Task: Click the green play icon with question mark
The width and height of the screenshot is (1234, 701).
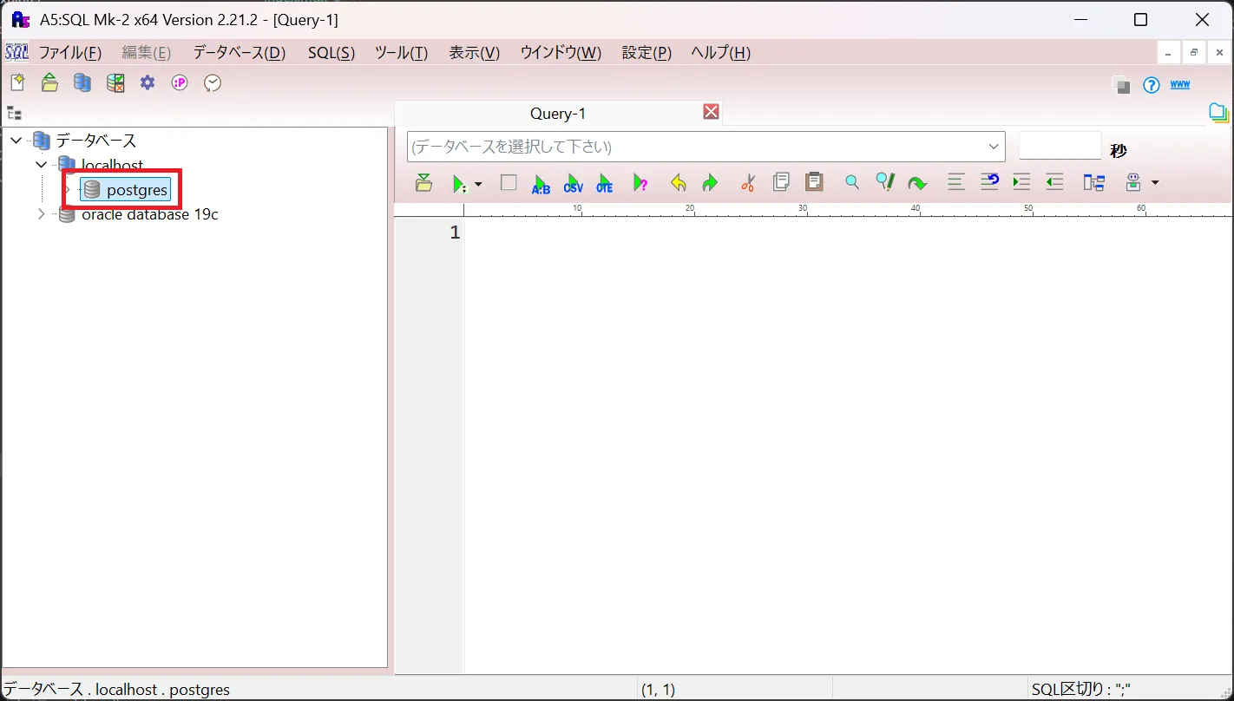Action: pos(640,183)
